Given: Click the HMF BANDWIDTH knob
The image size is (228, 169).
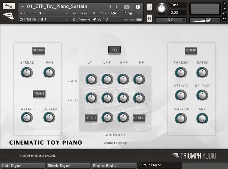Looking at the screenshot, I should 123,118.
